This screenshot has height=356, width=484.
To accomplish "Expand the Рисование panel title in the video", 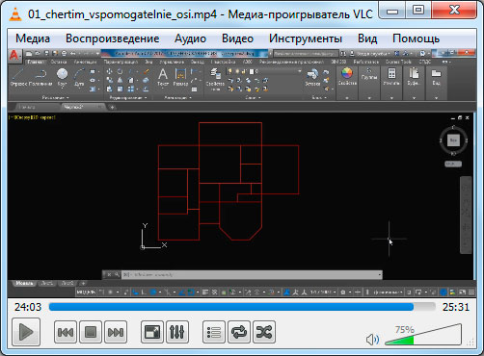I will click(x=55, y=97).
